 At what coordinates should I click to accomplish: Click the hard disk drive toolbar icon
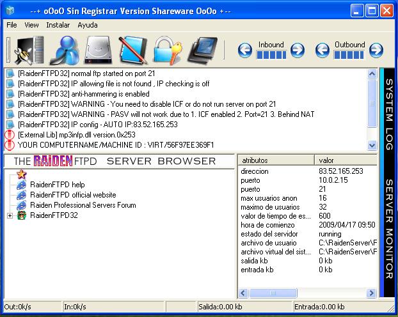pos(99,50)
